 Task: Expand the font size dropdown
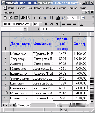click(x=40, y=24)
